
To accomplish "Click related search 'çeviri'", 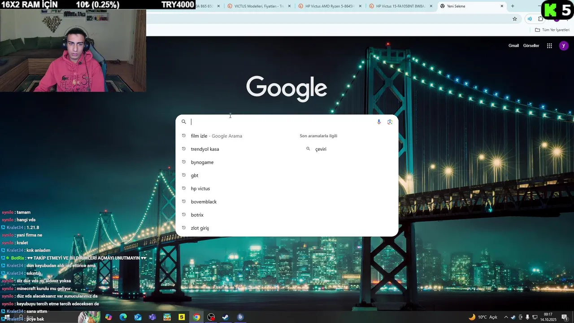I will 321,149.
